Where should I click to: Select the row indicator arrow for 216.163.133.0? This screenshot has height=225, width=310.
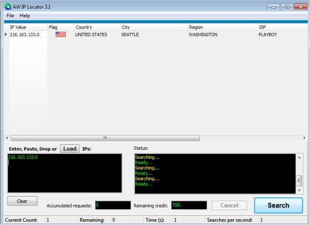coord(6,34)
